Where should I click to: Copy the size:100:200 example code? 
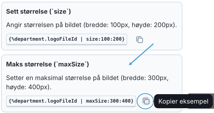click(139, 40)
